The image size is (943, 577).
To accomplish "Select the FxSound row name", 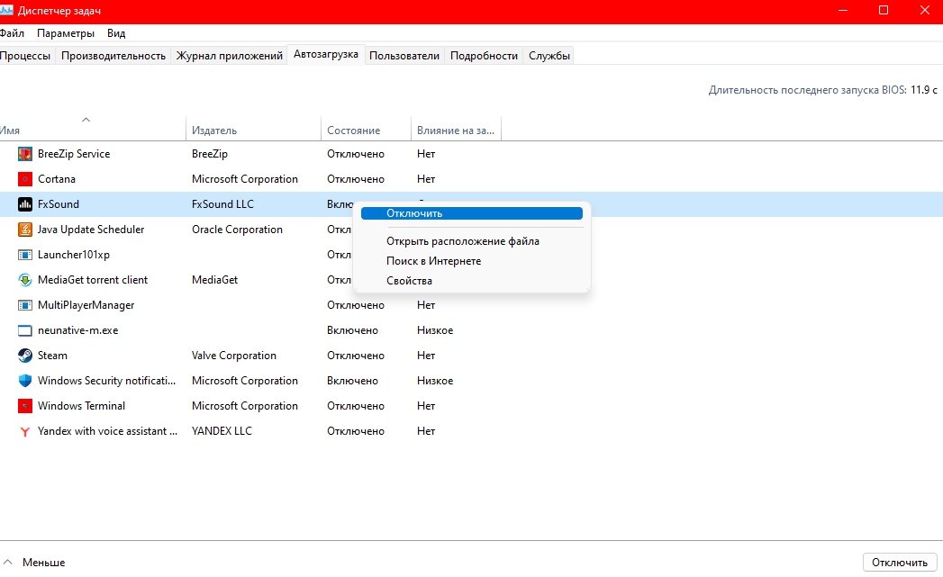I will point(59,204).
